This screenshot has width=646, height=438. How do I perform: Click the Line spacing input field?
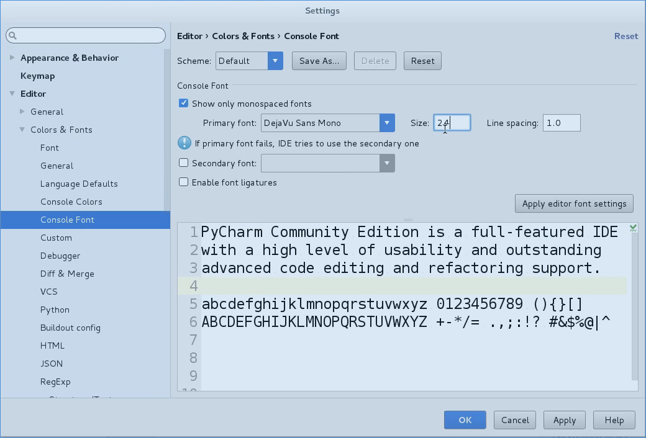click(562, 123)
